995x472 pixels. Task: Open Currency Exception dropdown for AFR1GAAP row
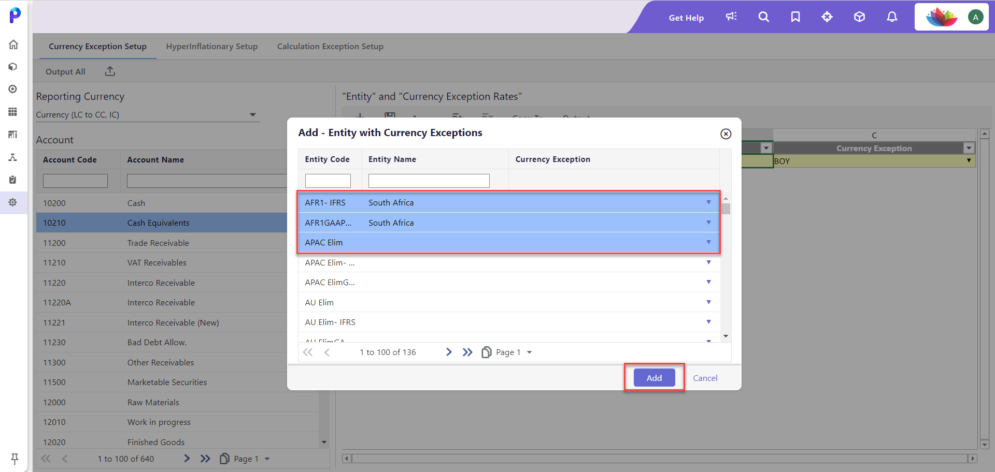pos(708,223)
